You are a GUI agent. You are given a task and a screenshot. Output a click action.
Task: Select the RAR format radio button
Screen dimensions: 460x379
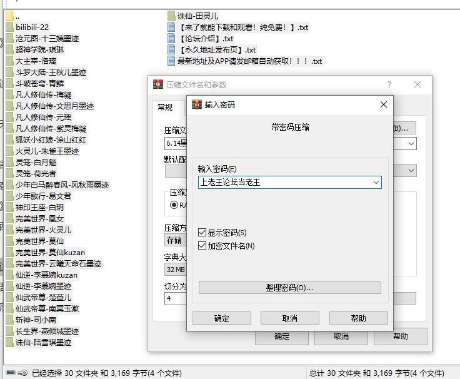(174, 205)
